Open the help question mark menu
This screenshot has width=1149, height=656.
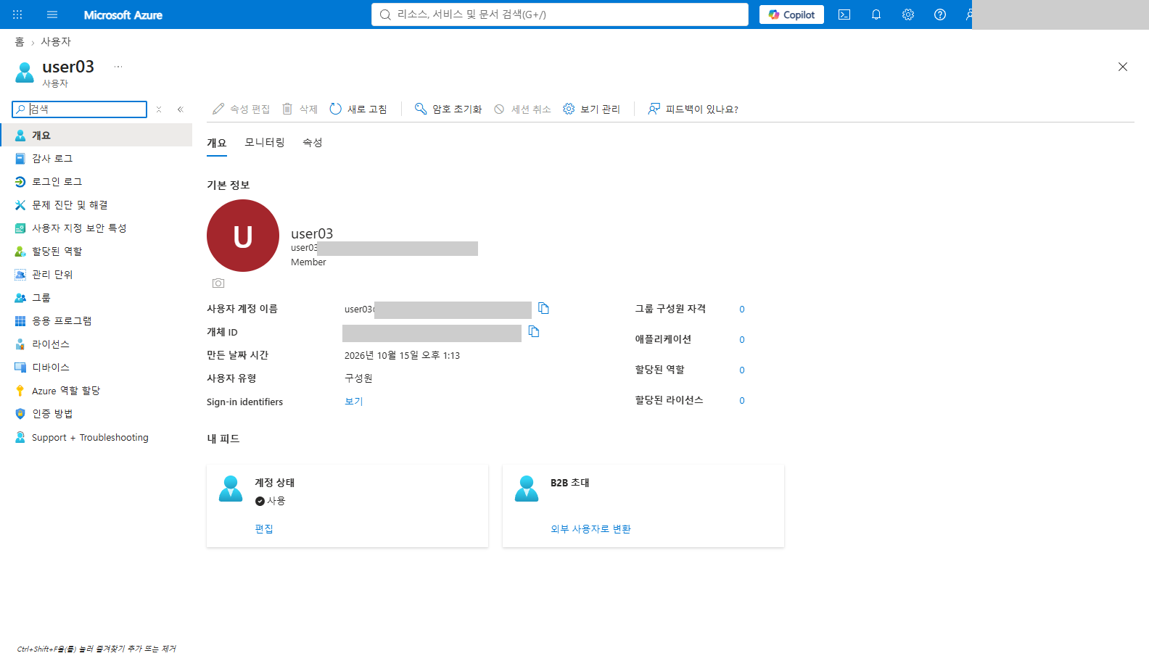click(940, 14)
